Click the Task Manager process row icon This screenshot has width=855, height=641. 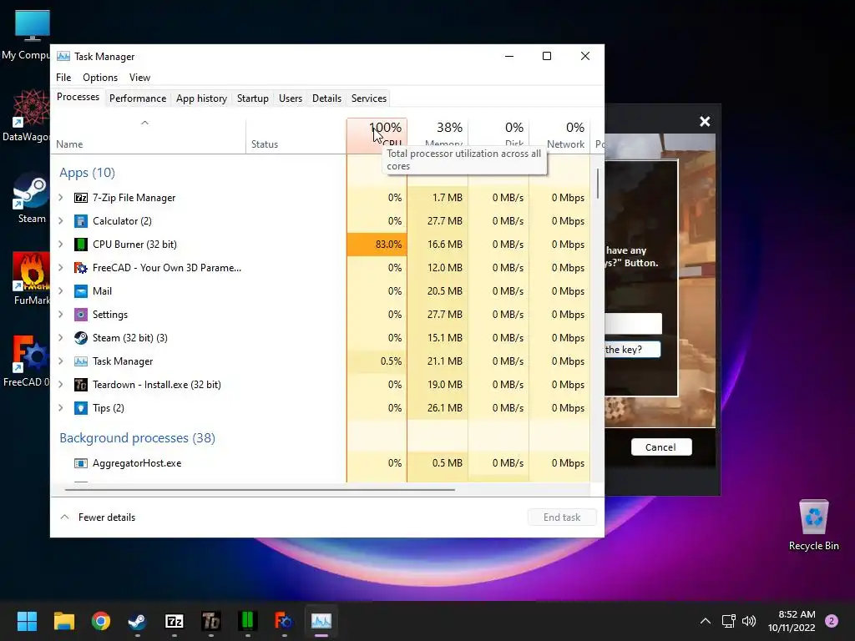pos(81,361)
